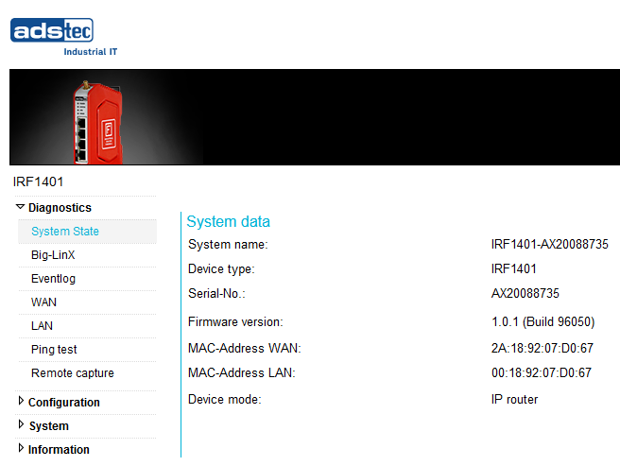Expand the System section arrow

coord(21,424)
